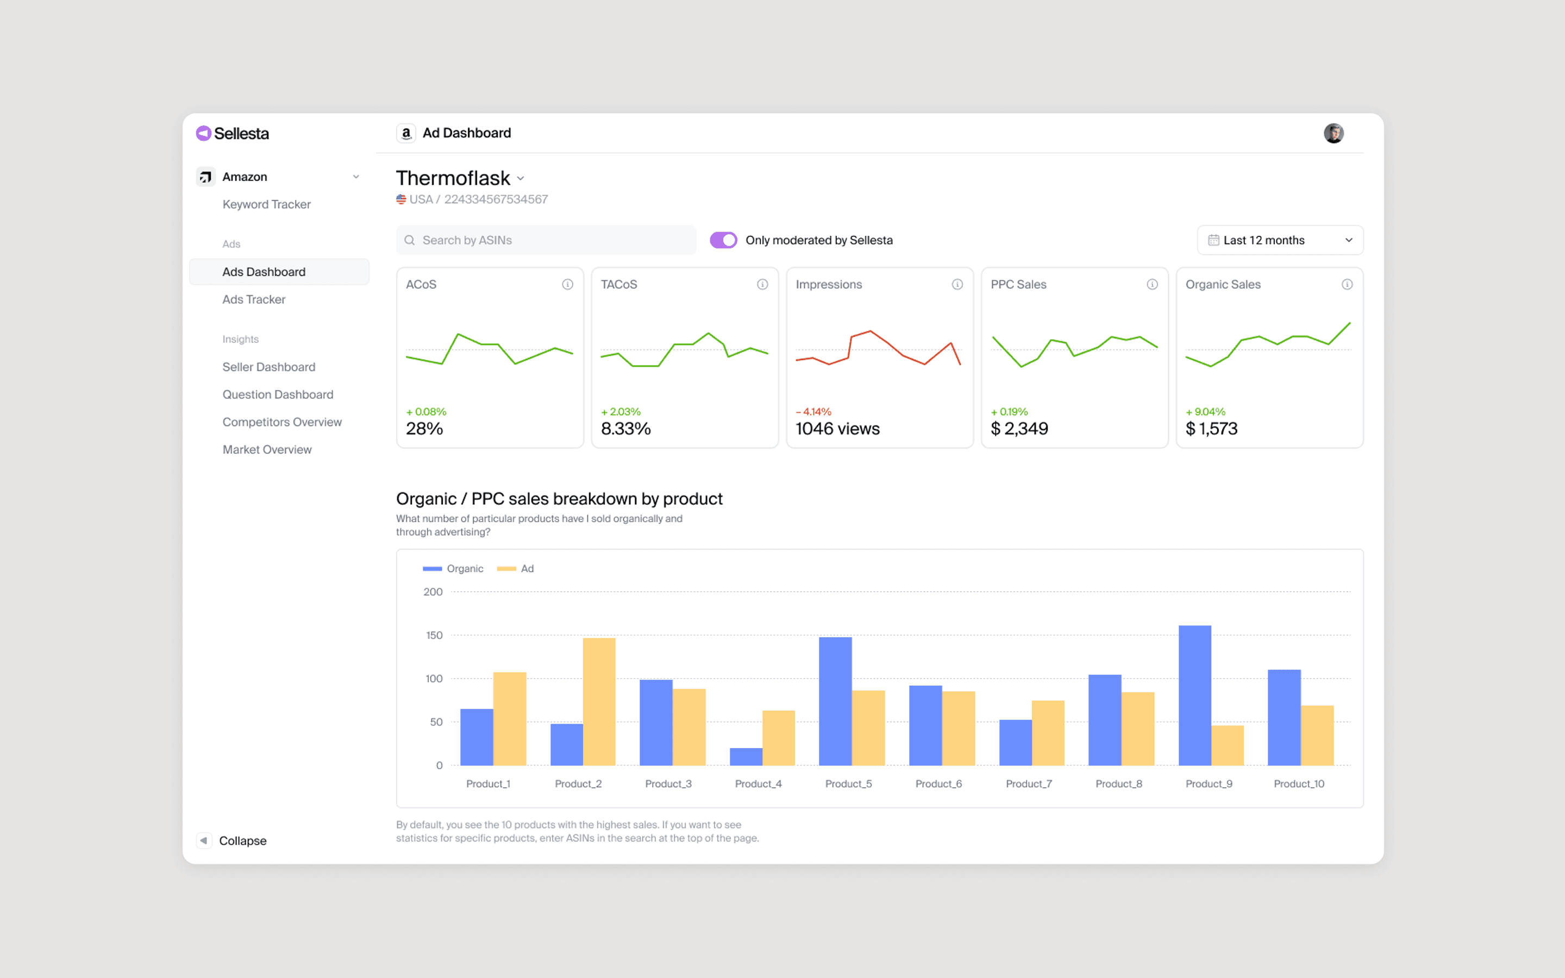Image resolution: width=1565 pixels, height=978 pixels.
Task: Click the ACoS info icon
Action: [x=567, y=285]
